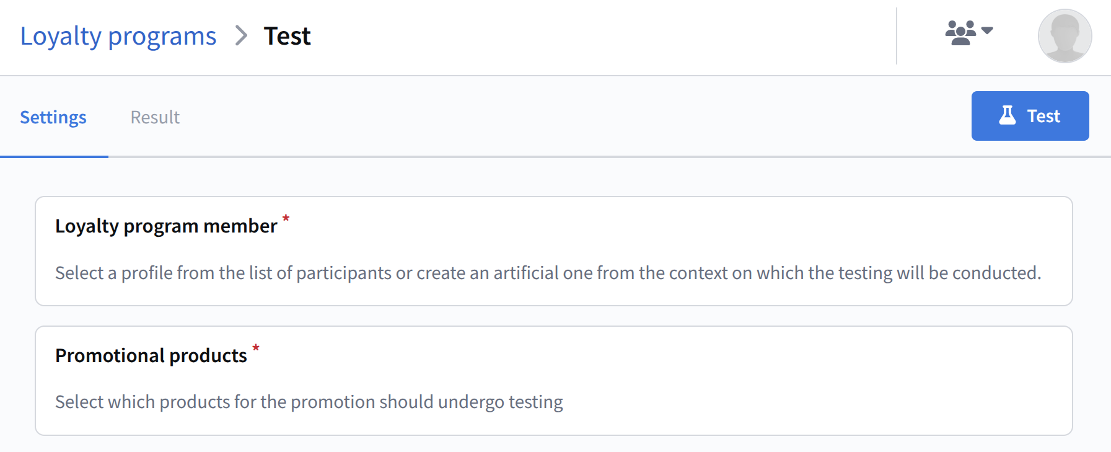Click the red asterisk after Loyalty program member
This screenshot has height=452, width=1111.
pos(286,218)
